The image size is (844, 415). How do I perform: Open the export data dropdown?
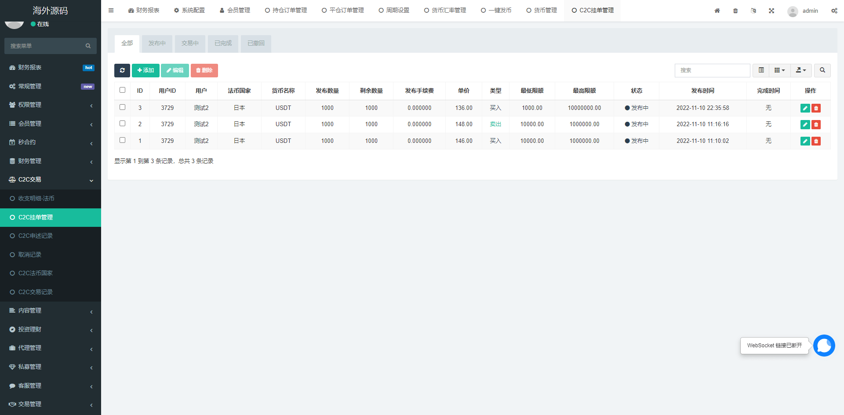coord(800,70)
